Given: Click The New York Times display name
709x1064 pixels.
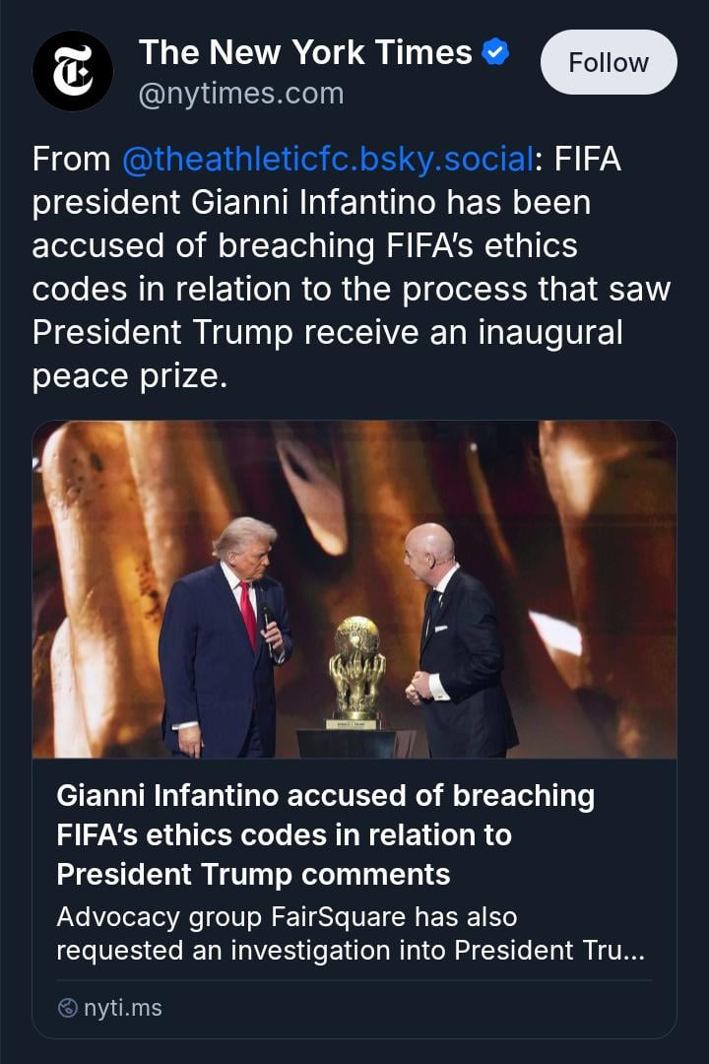Looking at the screenshot, I should [305, 52].
